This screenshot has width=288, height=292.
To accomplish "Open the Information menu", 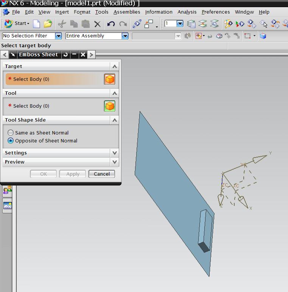I will click(159, 12).
